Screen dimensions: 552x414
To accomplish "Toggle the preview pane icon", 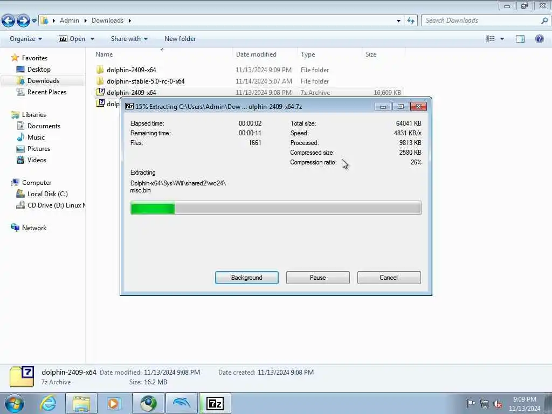I will tap(520, 39).
